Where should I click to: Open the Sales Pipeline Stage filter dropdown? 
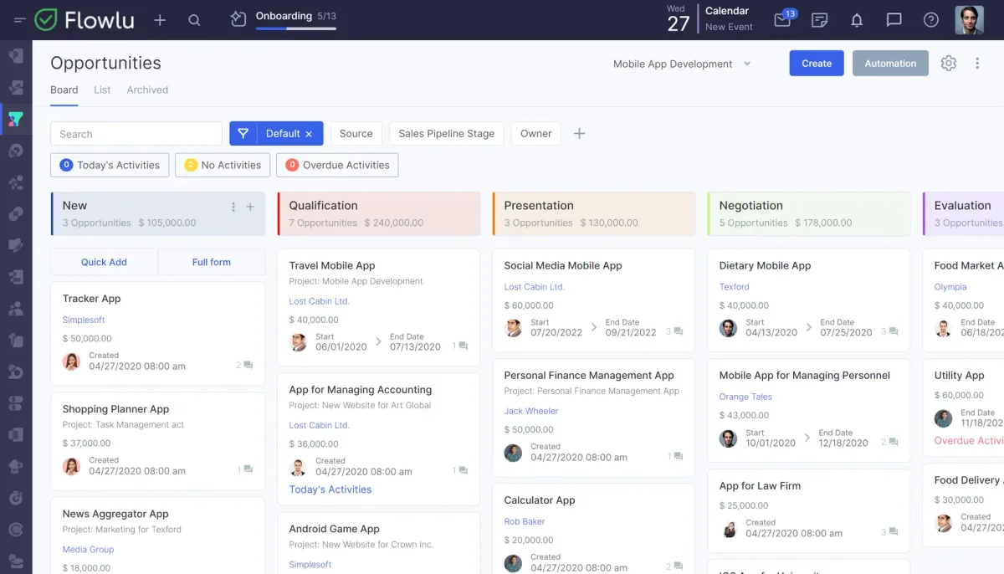[x=446, y=134]
